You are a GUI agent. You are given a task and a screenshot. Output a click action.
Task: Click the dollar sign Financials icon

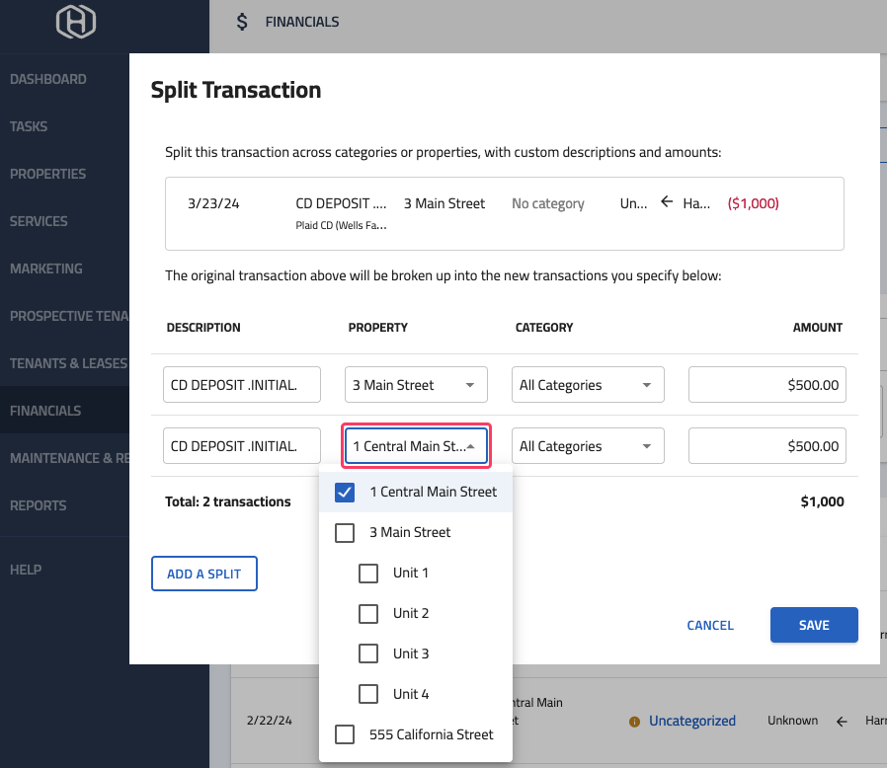click(x=242, y=21)
